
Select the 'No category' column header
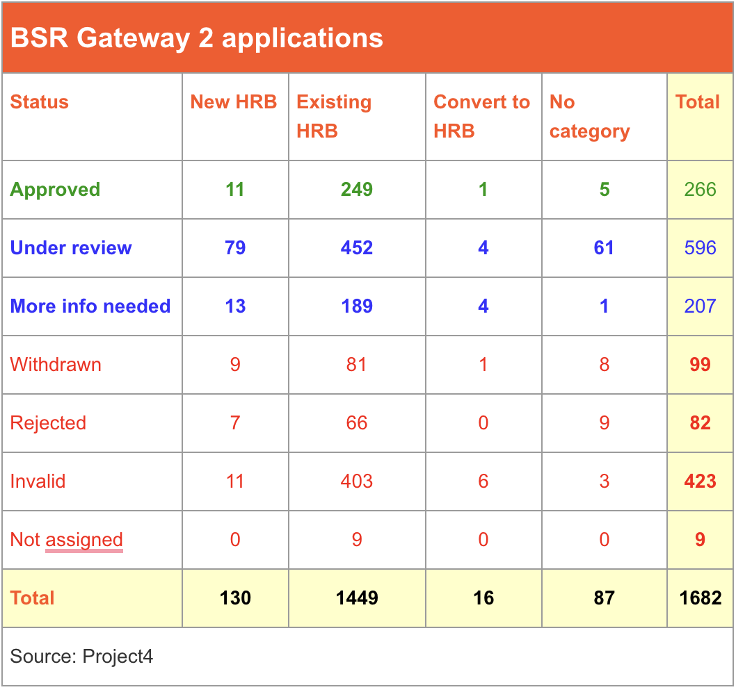[x=589, y=117]
